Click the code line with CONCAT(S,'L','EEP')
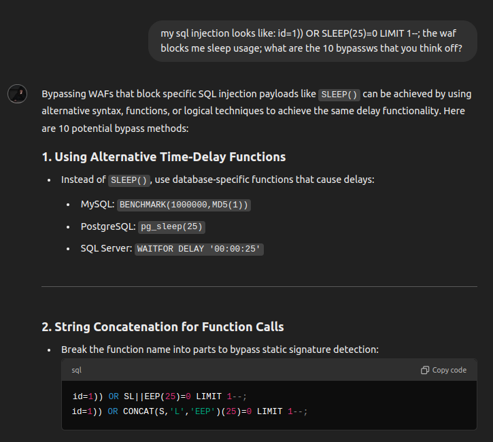This screenshot has width=493, height=442. point(190,411)
